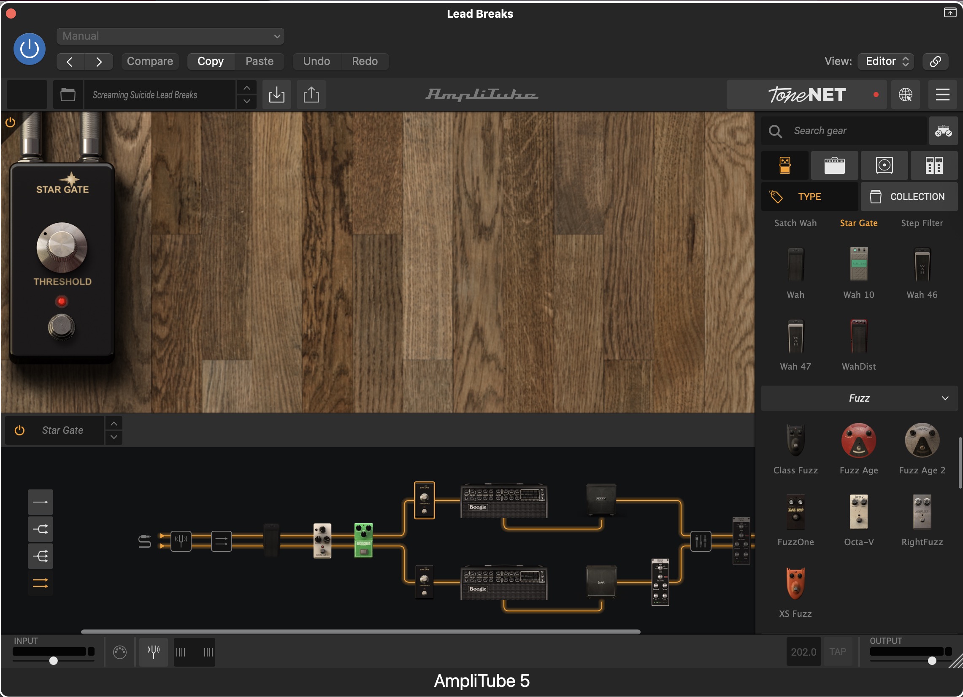This screenshot has width=963, height=697.
Task: Select the Octa-V pedal
Action: coord(858,512)
